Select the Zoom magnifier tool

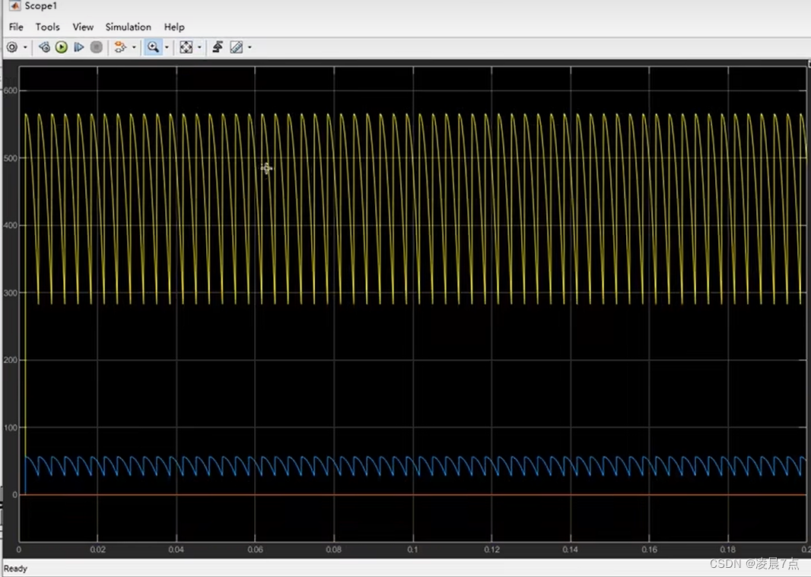[x=153, y=47]
